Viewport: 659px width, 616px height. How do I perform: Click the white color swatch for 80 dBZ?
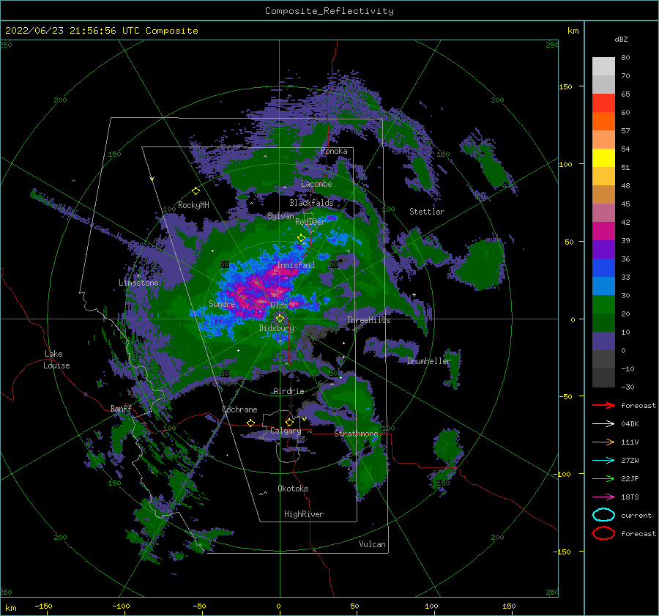point(603,67)
